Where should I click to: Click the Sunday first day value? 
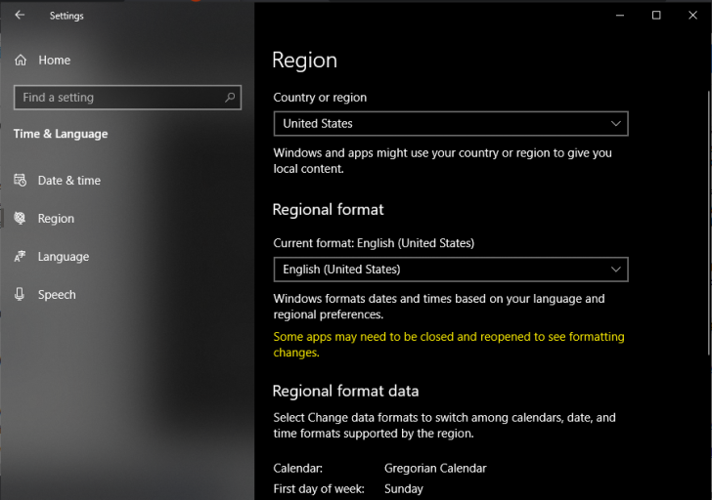(404, 488)
